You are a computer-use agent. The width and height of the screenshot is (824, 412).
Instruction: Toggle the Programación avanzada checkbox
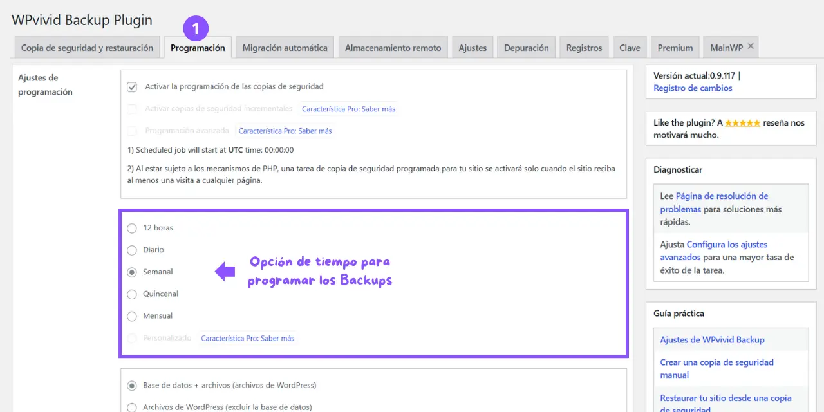tap(132, 131)
